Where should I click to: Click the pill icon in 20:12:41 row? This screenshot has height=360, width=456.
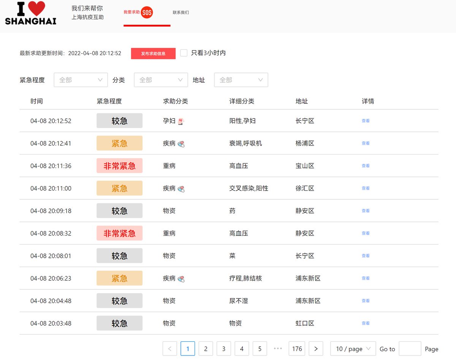[181, 144]
